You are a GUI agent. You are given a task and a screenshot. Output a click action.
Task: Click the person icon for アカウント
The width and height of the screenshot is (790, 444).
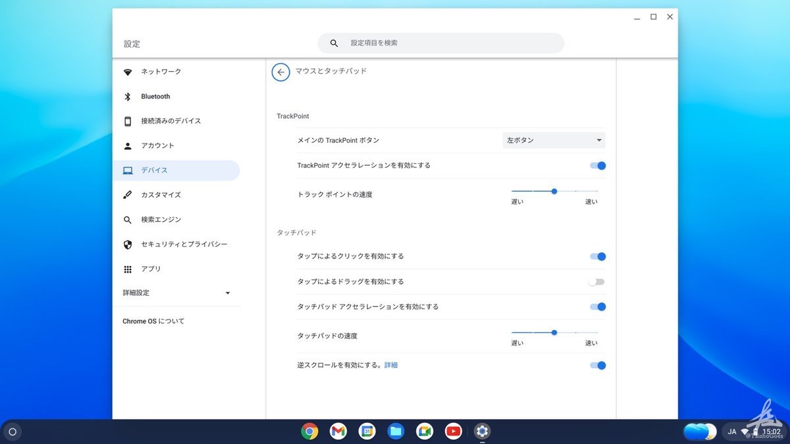[128, 146]
